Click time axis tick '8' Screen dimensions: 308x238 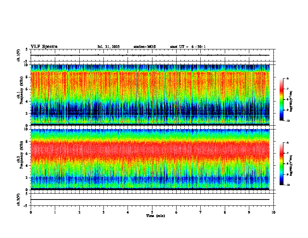point(225,212)
